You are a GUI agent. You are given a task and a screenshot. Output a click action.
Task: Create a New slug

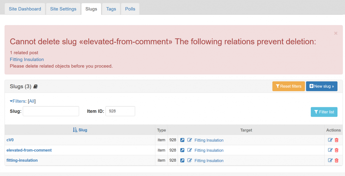tap(322, 86)
